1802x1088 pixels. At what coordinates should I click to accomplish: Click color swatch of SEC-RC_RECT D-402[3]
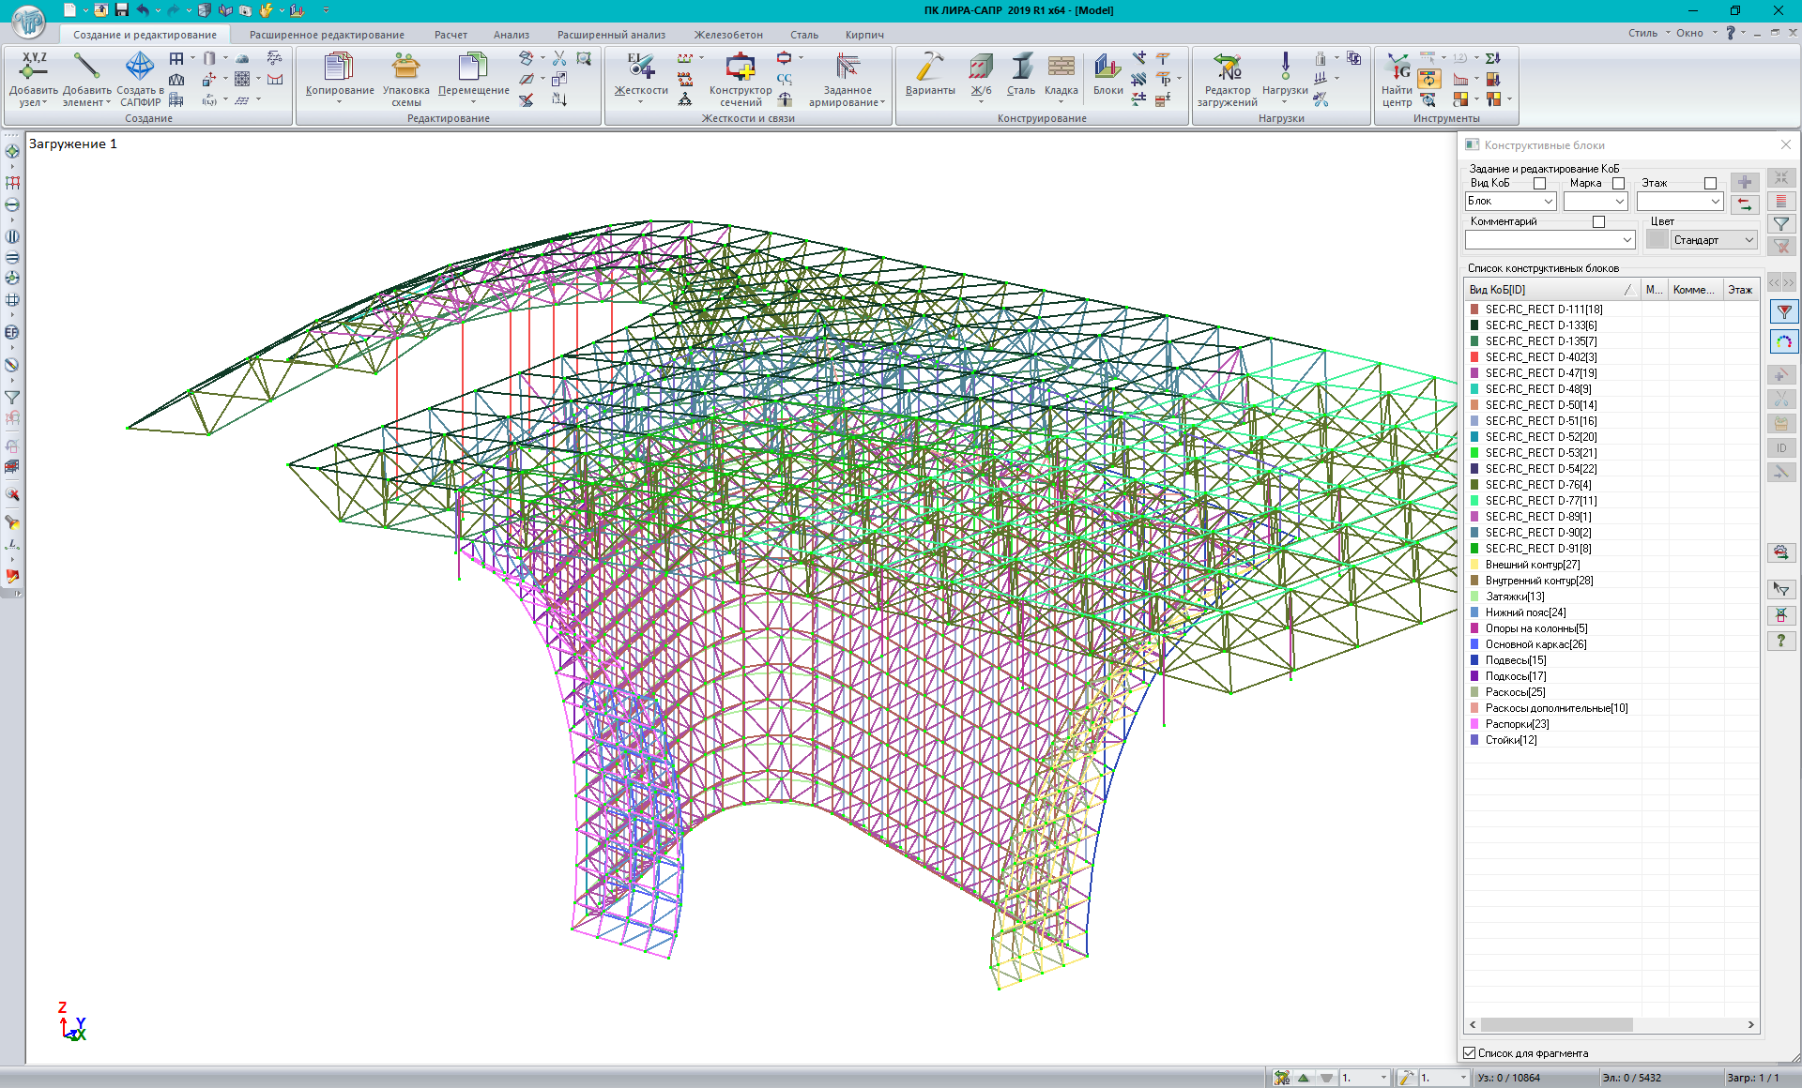click(x=1474, y=357)
